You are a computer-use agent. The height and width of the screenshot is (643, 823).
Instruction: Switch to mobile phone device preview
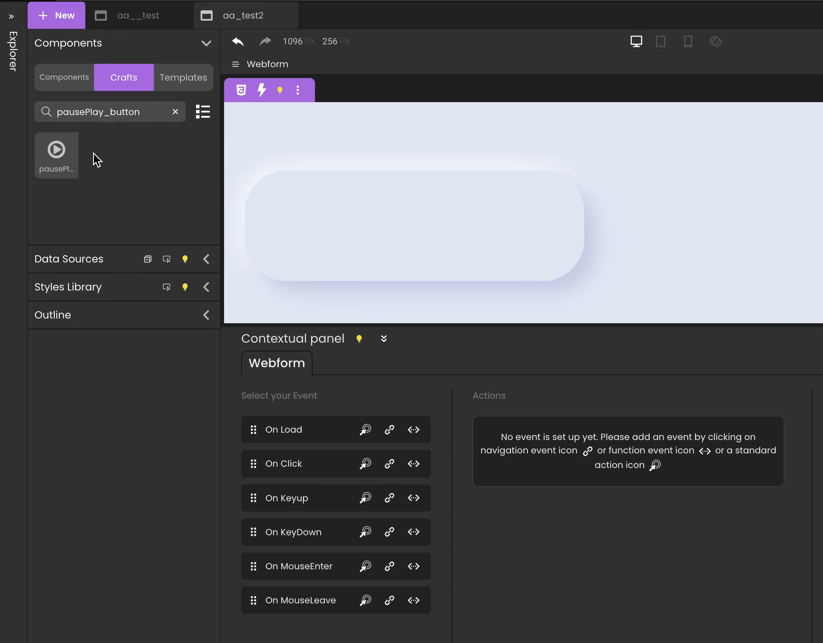688,41
